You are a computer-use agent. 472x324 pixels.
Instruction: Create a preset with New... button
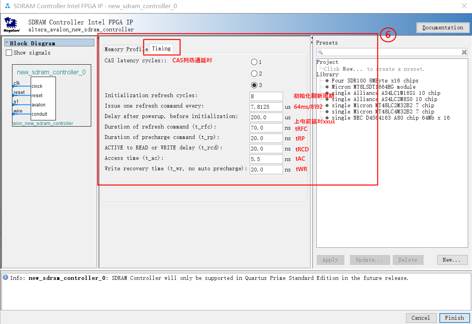pos(452,260)
